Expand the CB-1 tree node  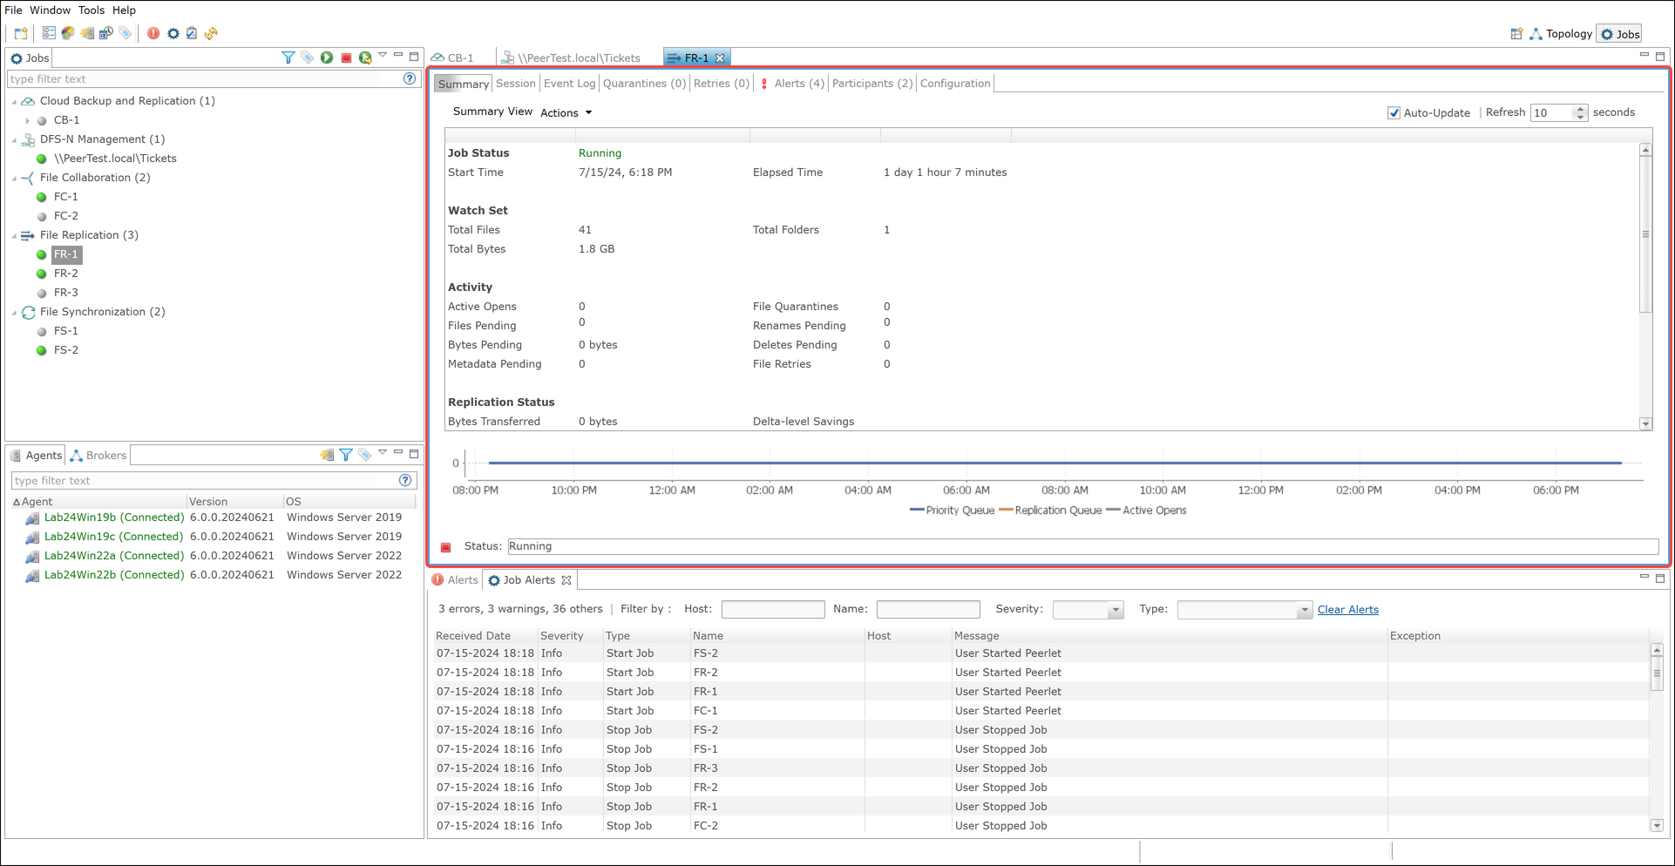tap(28, 120)
